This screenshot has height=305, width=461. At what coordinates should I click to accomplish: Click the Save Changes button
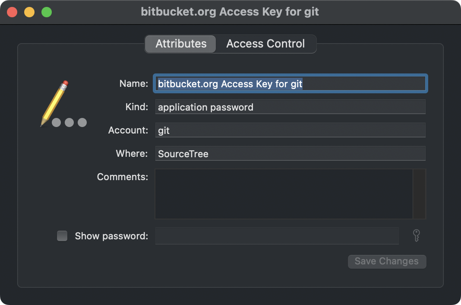pyautogui.click(x=387, y=261)
